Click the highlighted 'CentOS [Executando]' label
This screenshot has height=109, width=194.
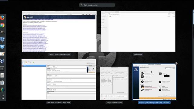(154, 102)
